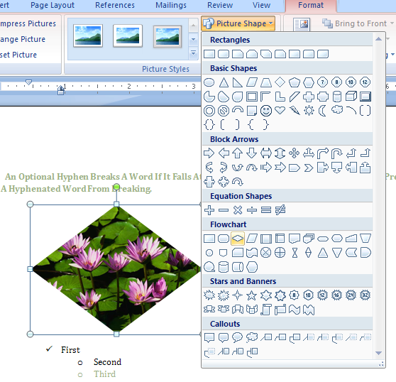Choose the division equation shape
396x382 pixels.
(252, 210)
